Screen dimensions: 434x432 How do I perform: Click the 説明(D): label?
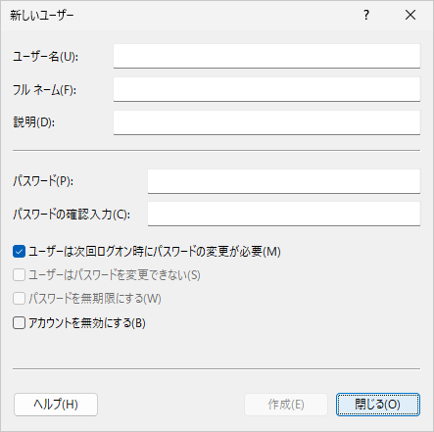(x=34, y=122)
